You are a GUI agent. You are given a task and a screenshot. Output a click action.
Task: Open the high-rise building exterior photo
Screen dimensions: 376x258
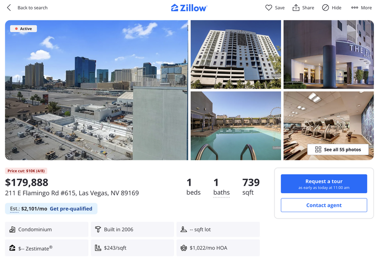click(236, 54)
